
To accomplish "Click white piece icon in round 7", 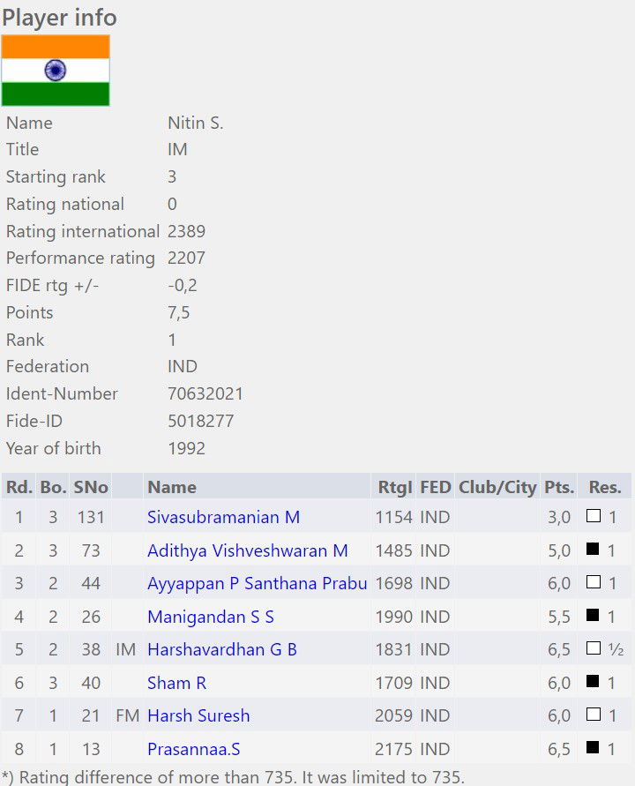I will pyautogui.click(x=594, y=715).
